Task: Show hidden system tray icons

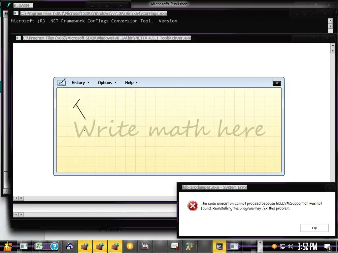Action: point(267,246)
